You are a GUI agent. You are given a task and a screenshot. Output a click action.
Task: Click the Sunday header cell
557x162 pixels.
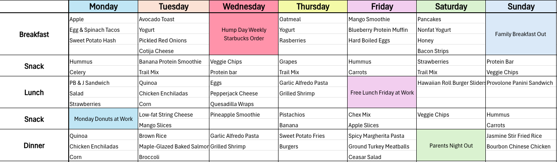pos(521,6)
